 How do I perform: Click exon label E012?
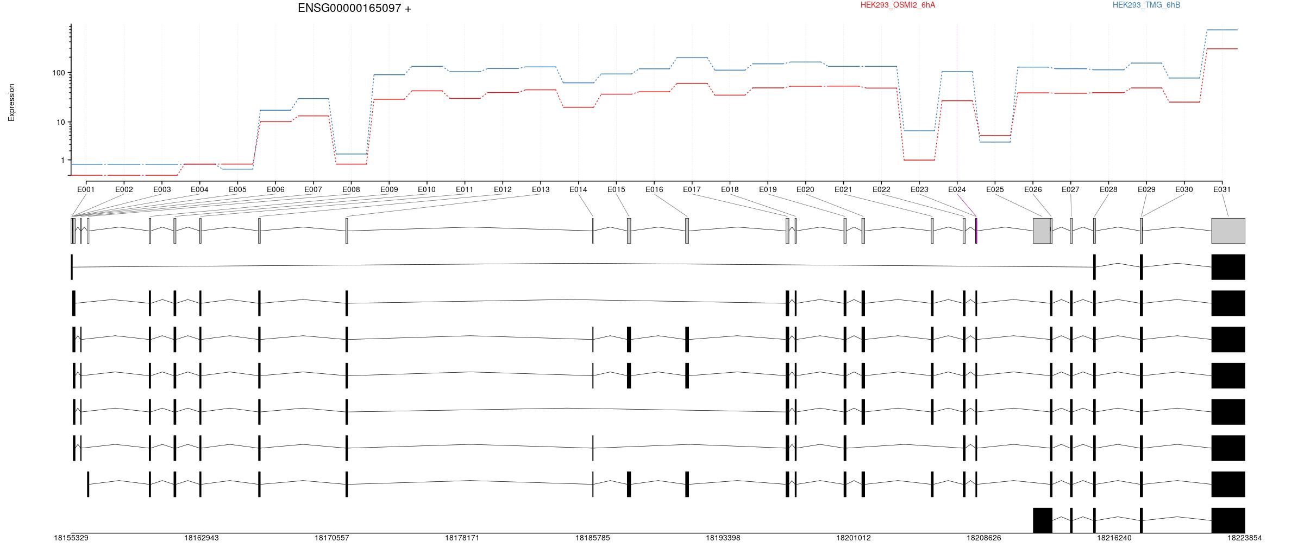coord(503,189)
